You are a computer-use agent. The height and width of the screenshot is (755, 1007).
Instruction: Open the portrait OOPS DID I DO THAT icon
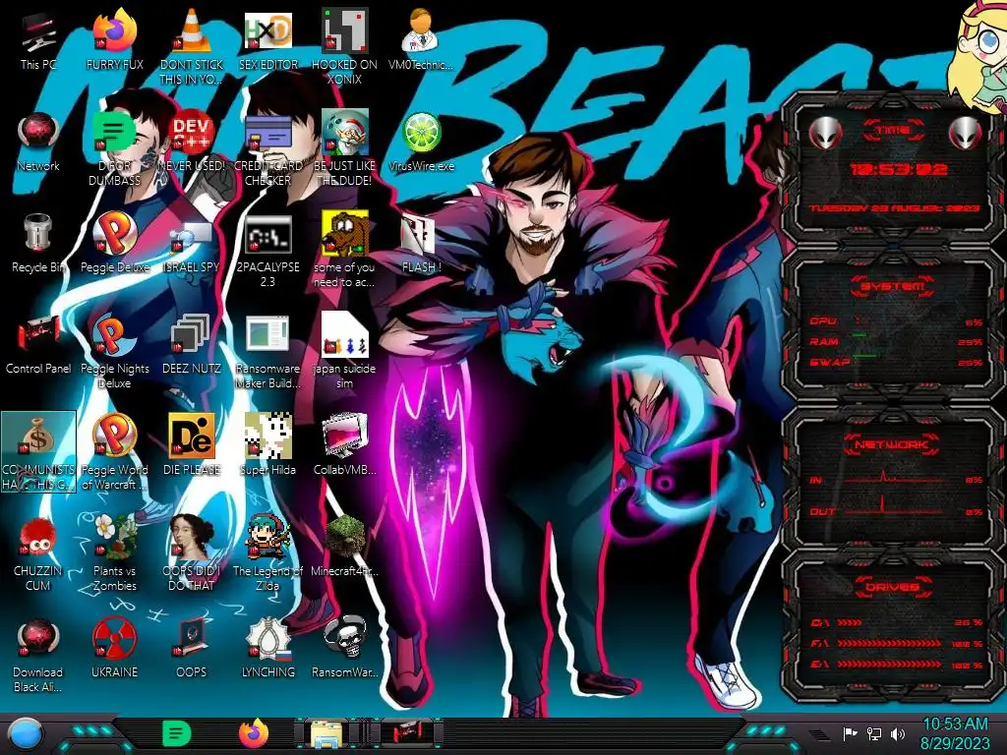(x=192, y=553)
